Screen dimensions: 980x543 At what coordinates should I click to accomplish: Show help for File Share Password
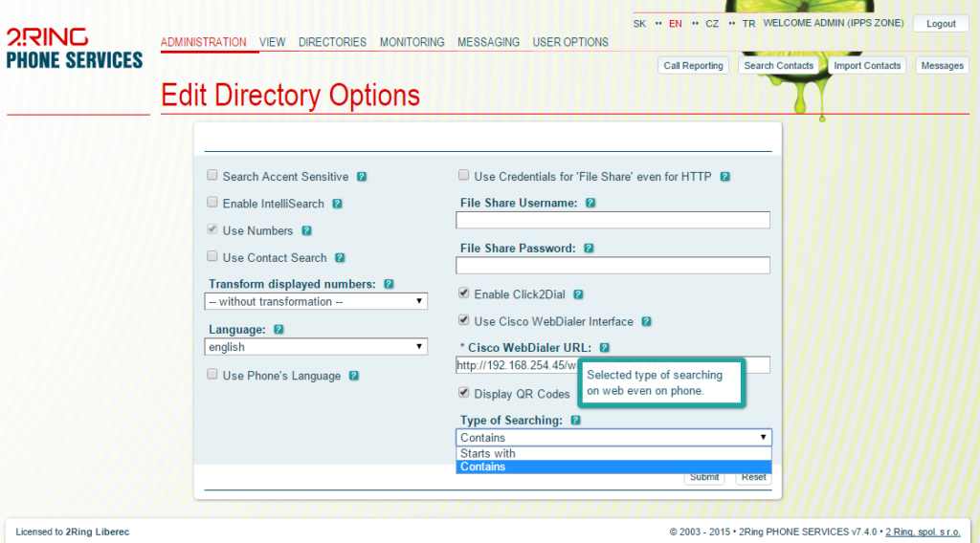point(589,249)
